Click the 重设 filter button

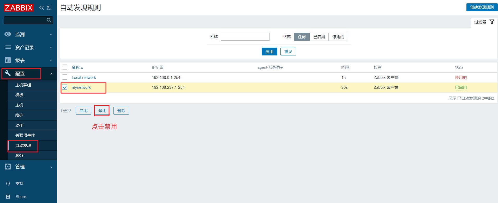click(288, 52)
